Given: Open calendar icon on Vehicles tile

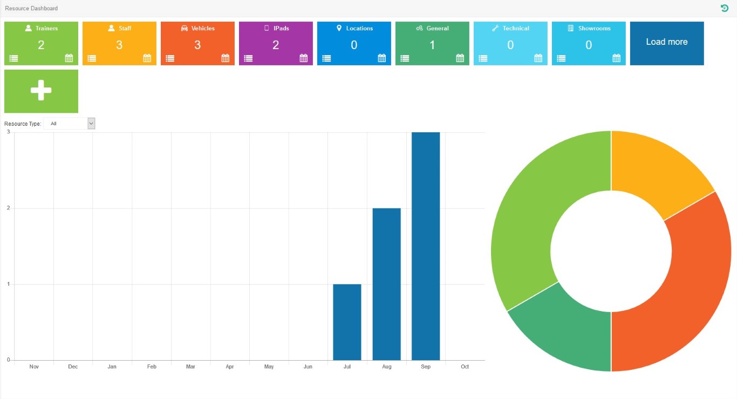Looking at the screenshot, I should coord(226,58).
